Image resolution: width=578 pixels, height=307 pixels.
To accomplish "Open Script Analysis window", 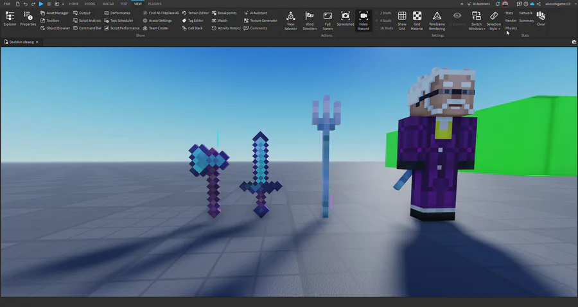I will [87, 21].
